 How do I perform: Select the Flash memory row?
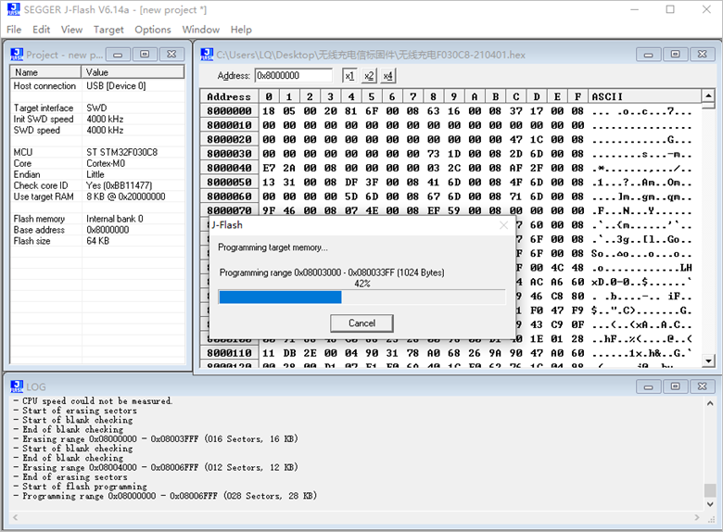[97, 219]
